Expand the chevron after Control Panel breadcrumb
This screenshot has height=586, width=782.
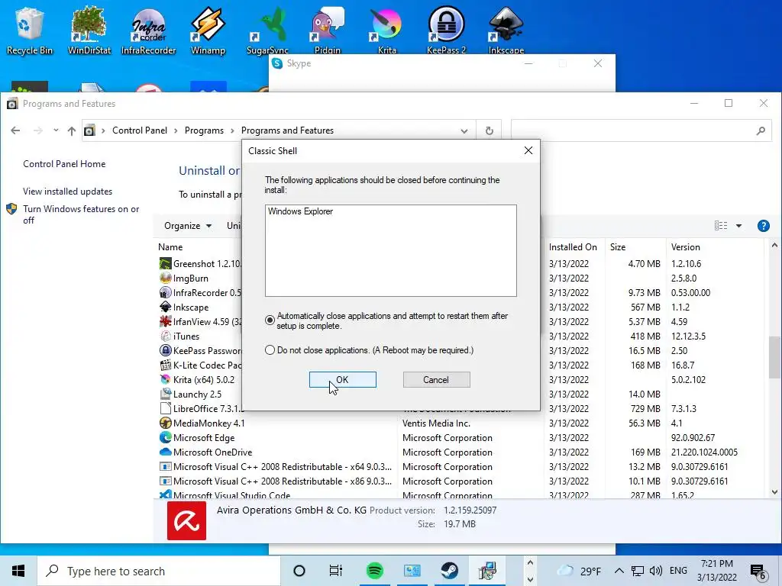click(x=176, y=130)
